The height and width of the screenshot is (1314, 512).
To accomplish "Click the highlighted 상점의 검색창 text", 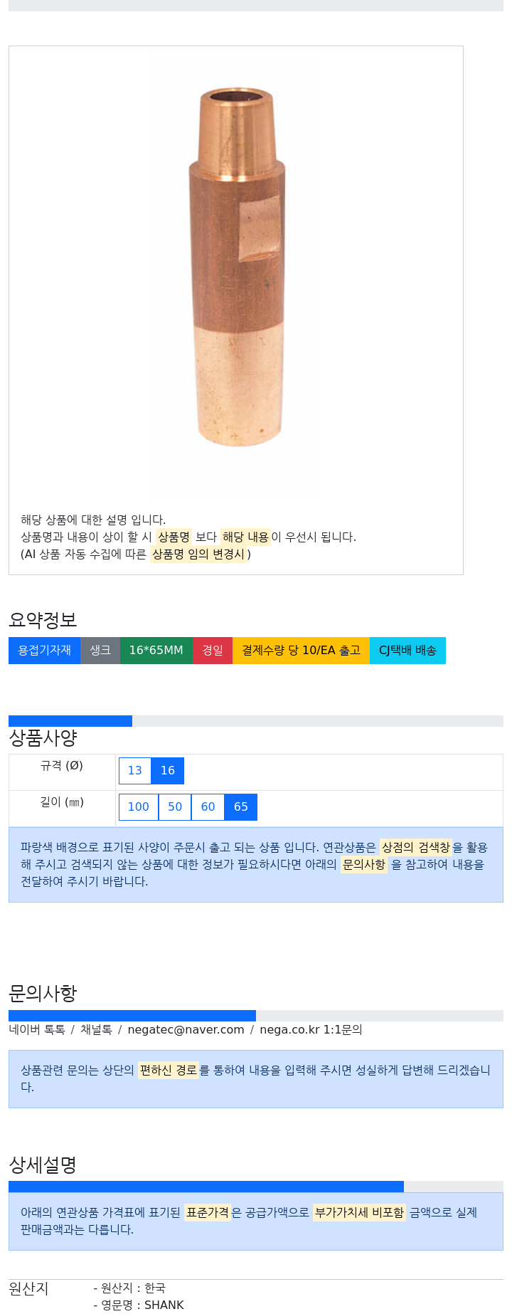I will [416, 847].
